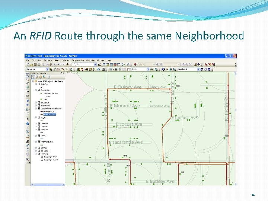268x201 pixels.
Task: Open the File menu
Action: coord(28,60)
